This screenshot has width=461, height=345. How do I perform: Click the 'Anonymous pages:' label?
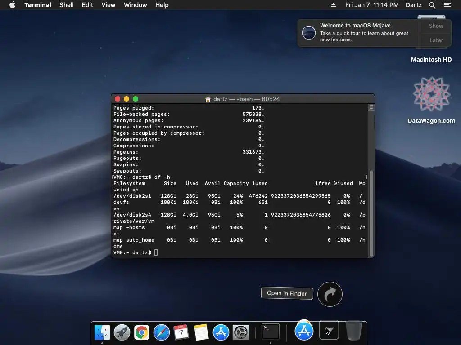139,120
